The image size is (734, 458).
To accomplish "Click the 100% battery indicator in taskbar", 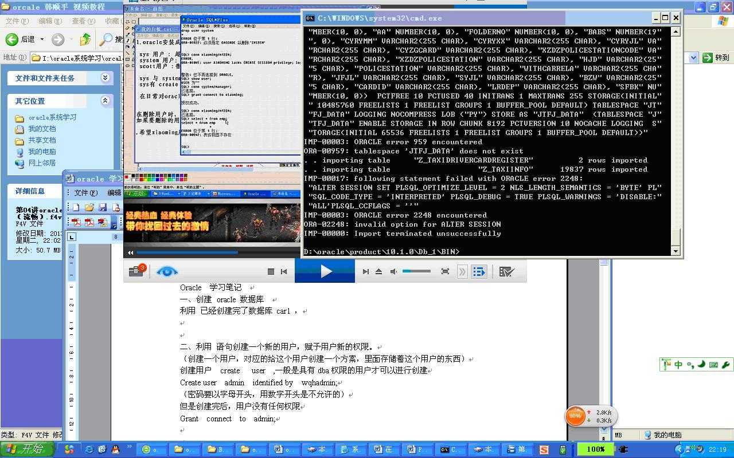I will (595, 449).
